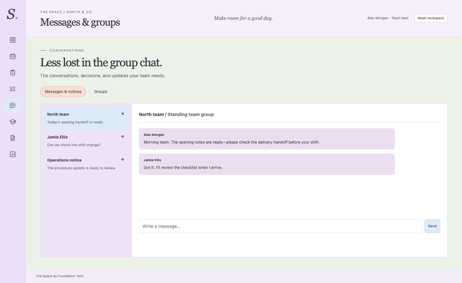462x283 pixels.
Task: Select the messages chat bubble sidebar icon
Action: [13, 105]
